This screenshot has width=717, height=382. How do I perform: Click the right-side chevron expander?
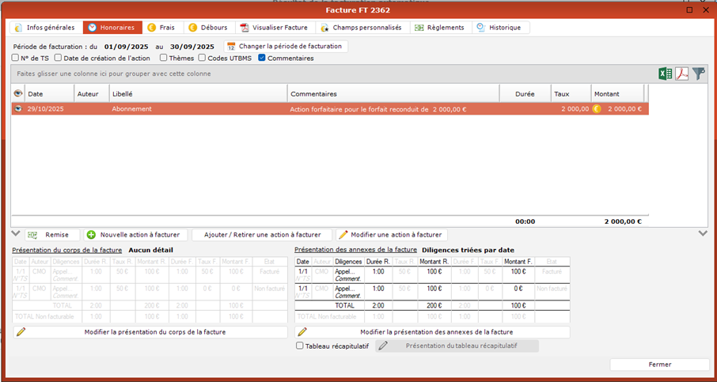tap(703, 234)
